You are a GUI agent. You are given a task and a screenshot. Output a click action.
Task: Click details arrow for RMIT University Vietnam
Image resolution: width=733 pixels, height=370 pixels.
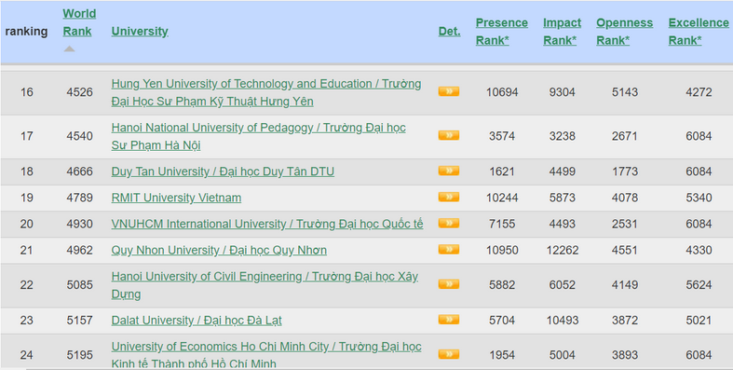448,197
